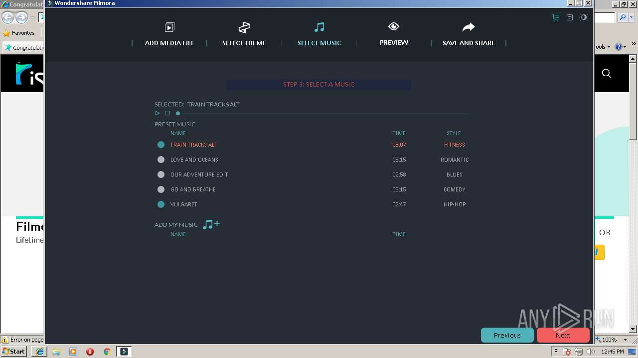Switch to ADD MEDIA FILE step

(x=169, y=43)
